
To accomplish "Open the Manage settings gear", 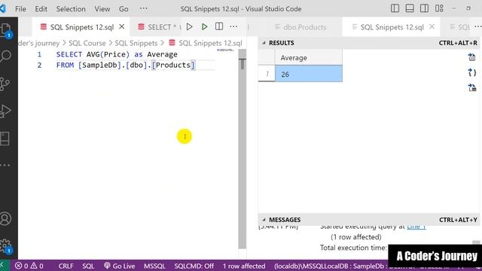I will [5, 246].
